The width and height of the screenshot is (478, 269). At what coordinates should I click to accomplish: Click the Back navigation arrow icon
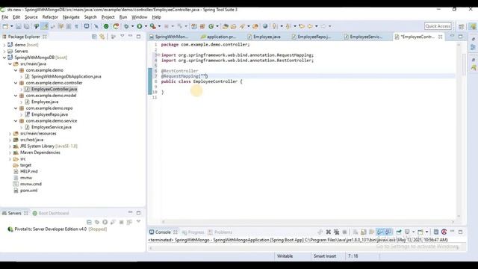(310, 26)
